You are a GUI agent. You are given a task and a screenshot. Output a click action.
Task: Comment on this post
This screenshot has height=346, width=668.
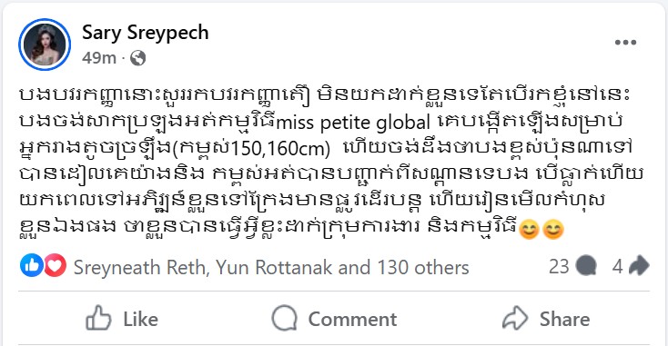(334, 319)
